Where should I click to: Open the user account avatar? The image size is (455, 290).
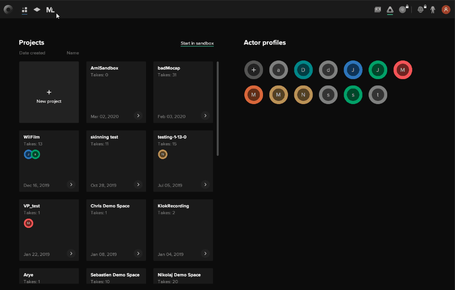(446, 10)
